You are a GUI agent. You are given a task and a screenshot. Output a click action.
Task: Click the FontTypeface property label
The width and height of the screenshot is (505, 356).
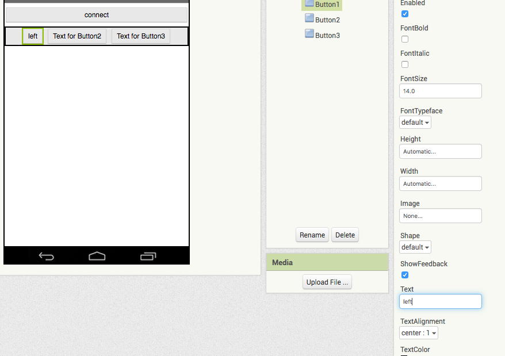click(x=421, y=111)
